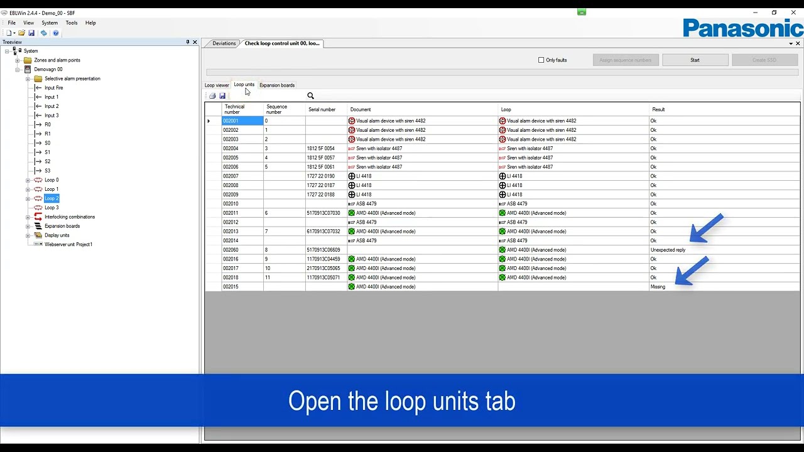Click the Loop 0 icon in tree
The image size is (804, 452).
(38, 180)
